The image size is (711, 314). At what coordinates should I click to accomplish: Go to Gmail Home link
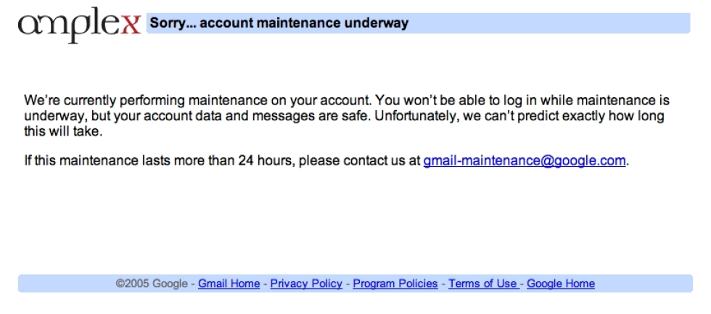[x=229, y=284]
